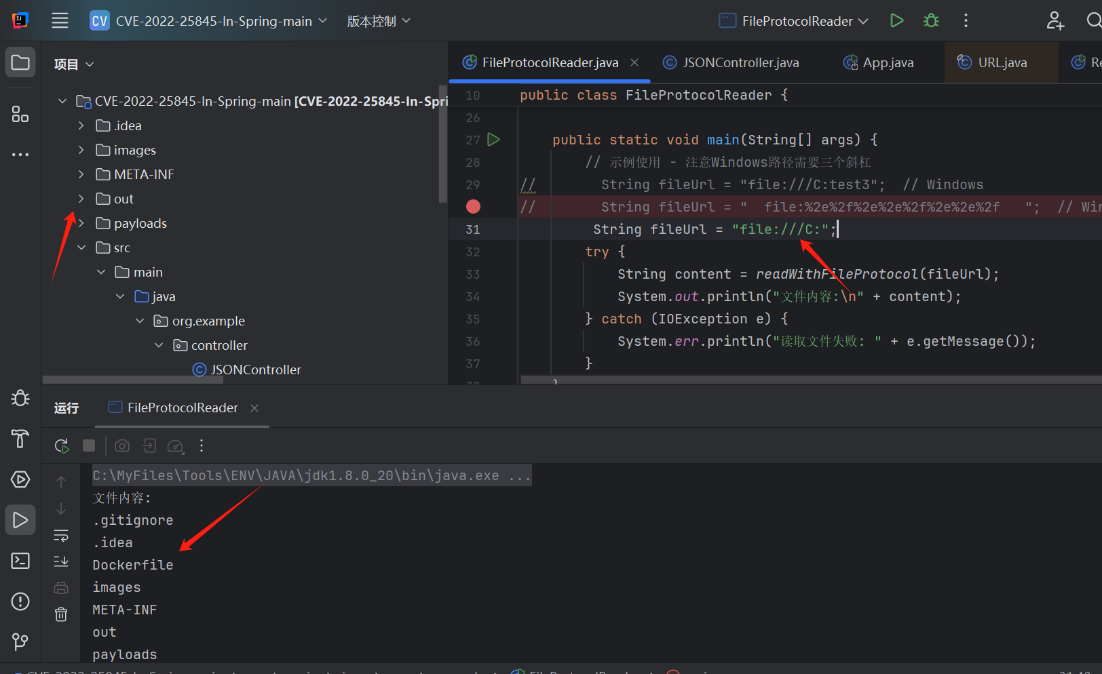Collapse the controller package
This screenshot has width=1102, height=674.
[x=159, y=345]
